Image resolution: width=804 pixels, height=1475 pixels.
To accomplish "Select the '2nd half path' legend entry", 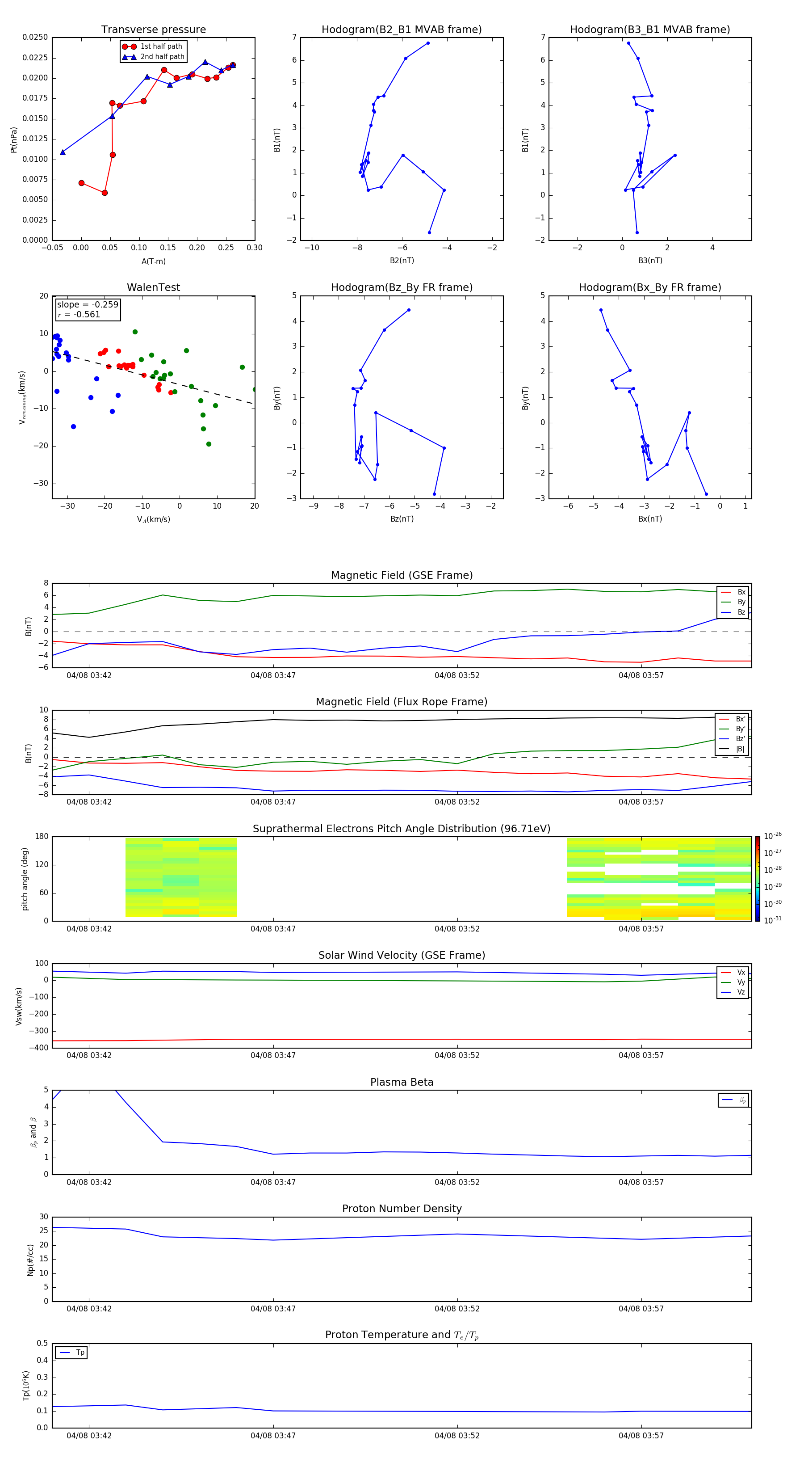I will (x=153, y=57).
